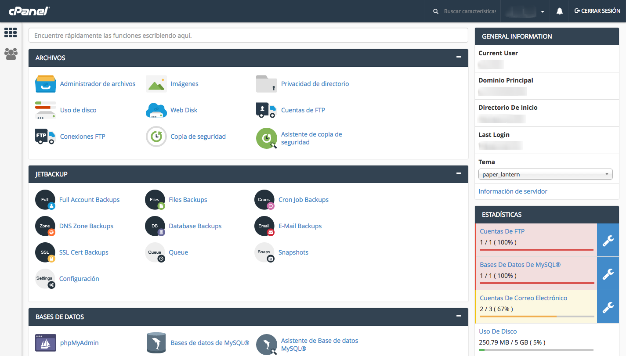Focus the Buscar características header search

point(470,11)
